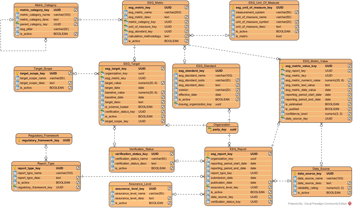Click the Visual Paradigm logo icon
Image resolution: width=353 pixels, height=208 pixels.
click(x=350, y=204)
